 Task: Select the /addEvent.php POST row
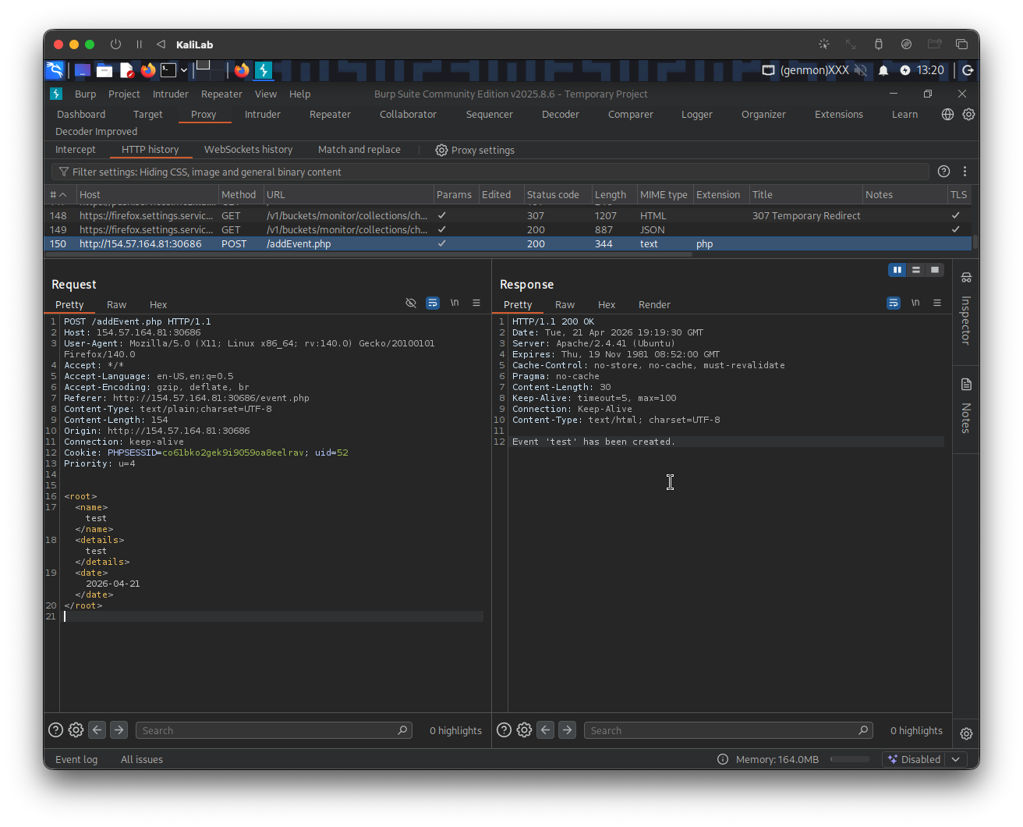508,244
